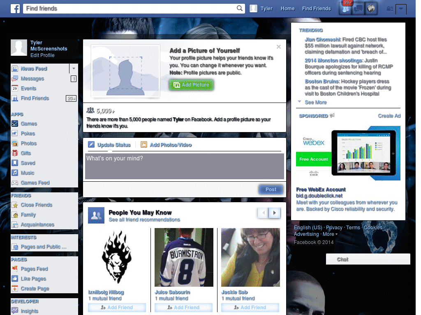Open the English (US) language link
Screen dimensions: 421x315
[x=308, y=227]
